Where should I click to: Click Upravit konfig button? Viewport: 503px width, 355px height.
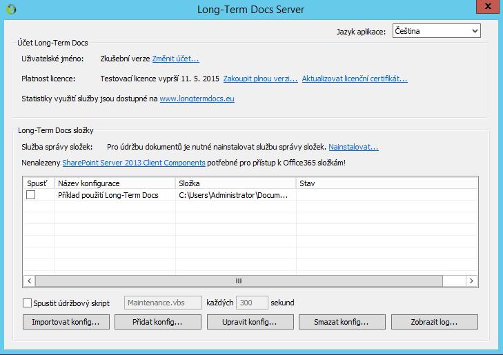click(x=250, y=322)
